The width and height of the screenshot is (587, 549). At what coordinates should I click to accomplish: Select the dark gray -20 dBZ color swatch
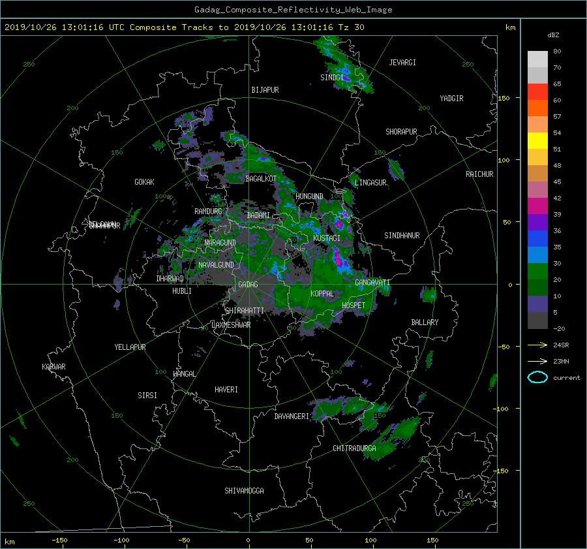[537, 320]
